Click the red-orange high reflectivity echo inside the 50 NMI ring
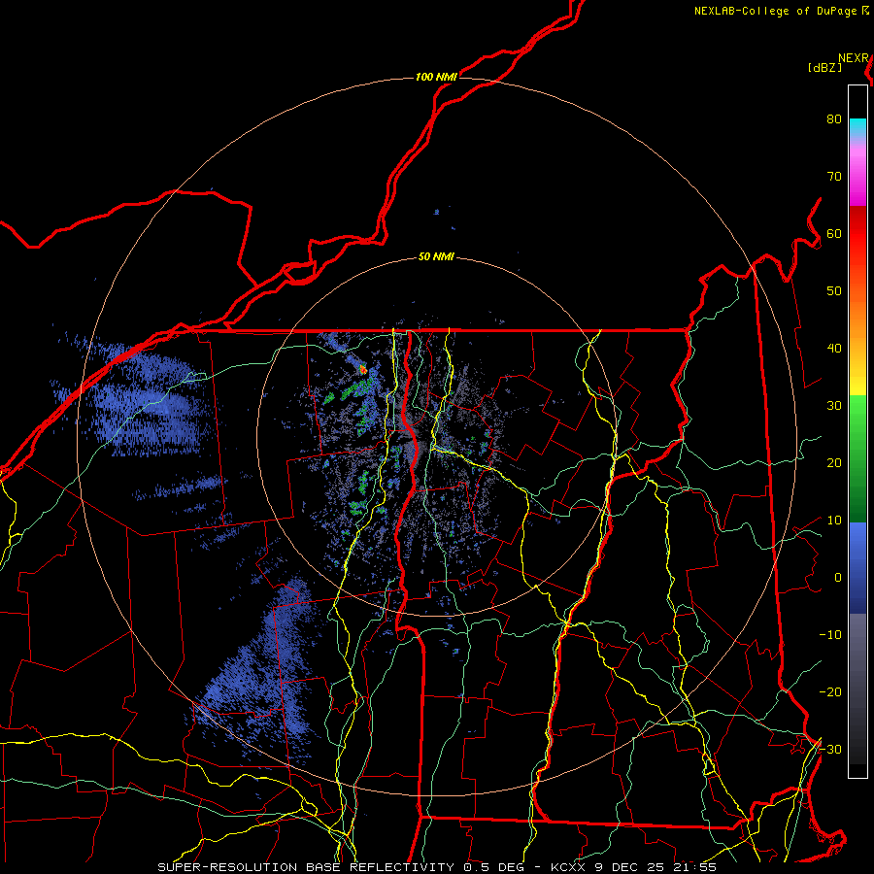Viewport: 874px width, 874px height. 363,369
